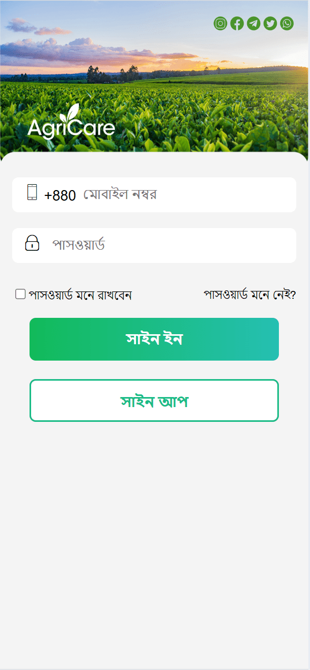Click the empty gray area below সাইন আপ
This screenshot has height=670, width=310.
tap(155, 544)
